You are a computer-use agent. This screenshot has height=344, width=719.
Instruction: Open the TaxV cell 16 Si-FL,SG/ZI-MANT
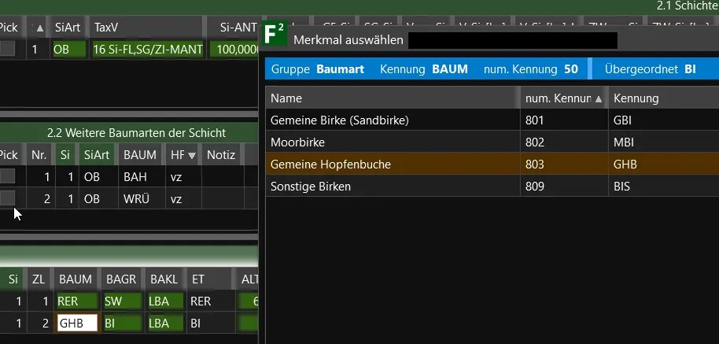(148, 50)
